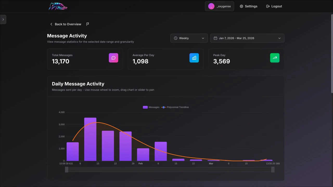Click the Logout icon
Image resolution: width=333 pixels, height=187 pixels.
pyautogui.click(x=268, y=6)
